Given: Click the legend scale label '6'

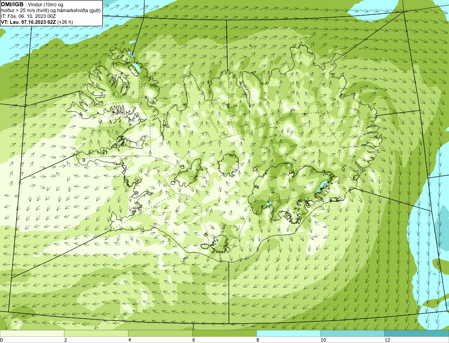Looking at the screenshot, I should pyautogui.click(x=194, y=340).
